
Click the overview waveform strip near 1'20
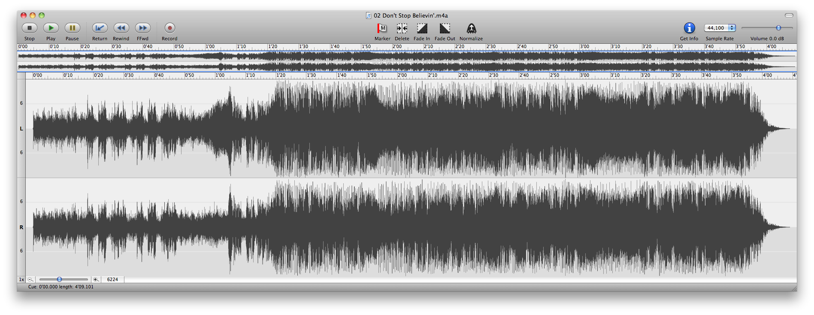coord(268,61)
